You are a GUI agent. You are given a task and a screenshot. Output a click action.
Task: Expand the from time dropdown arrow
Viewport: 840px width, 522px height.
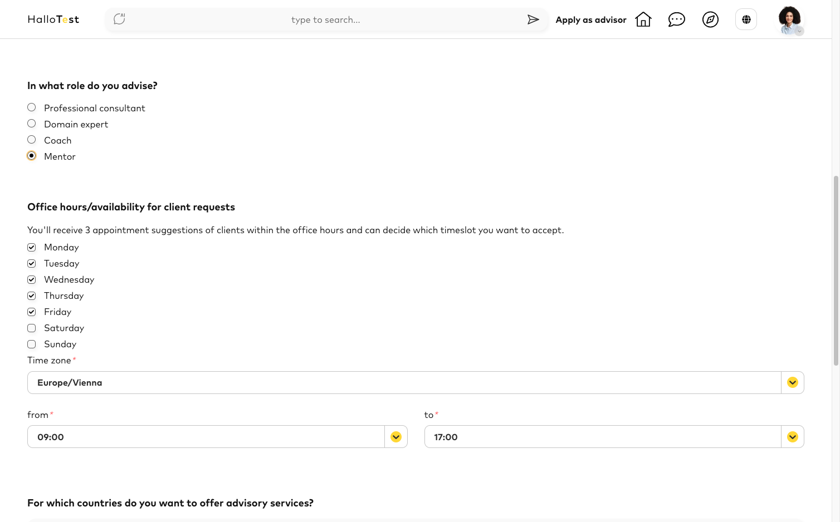(x=396, y=437)
